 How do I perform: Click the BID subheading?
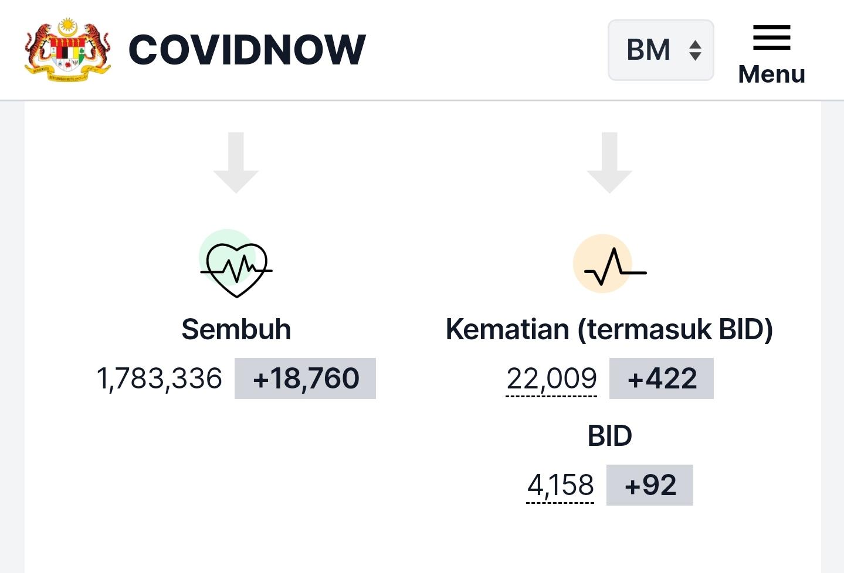click(x=609, y=436)
